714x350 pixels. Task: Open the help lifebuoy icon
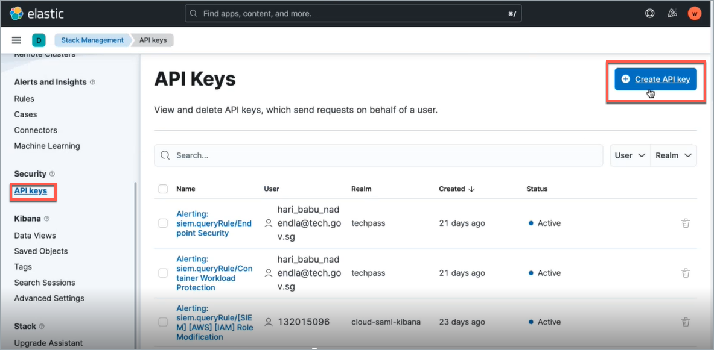(x=650, y=13)
